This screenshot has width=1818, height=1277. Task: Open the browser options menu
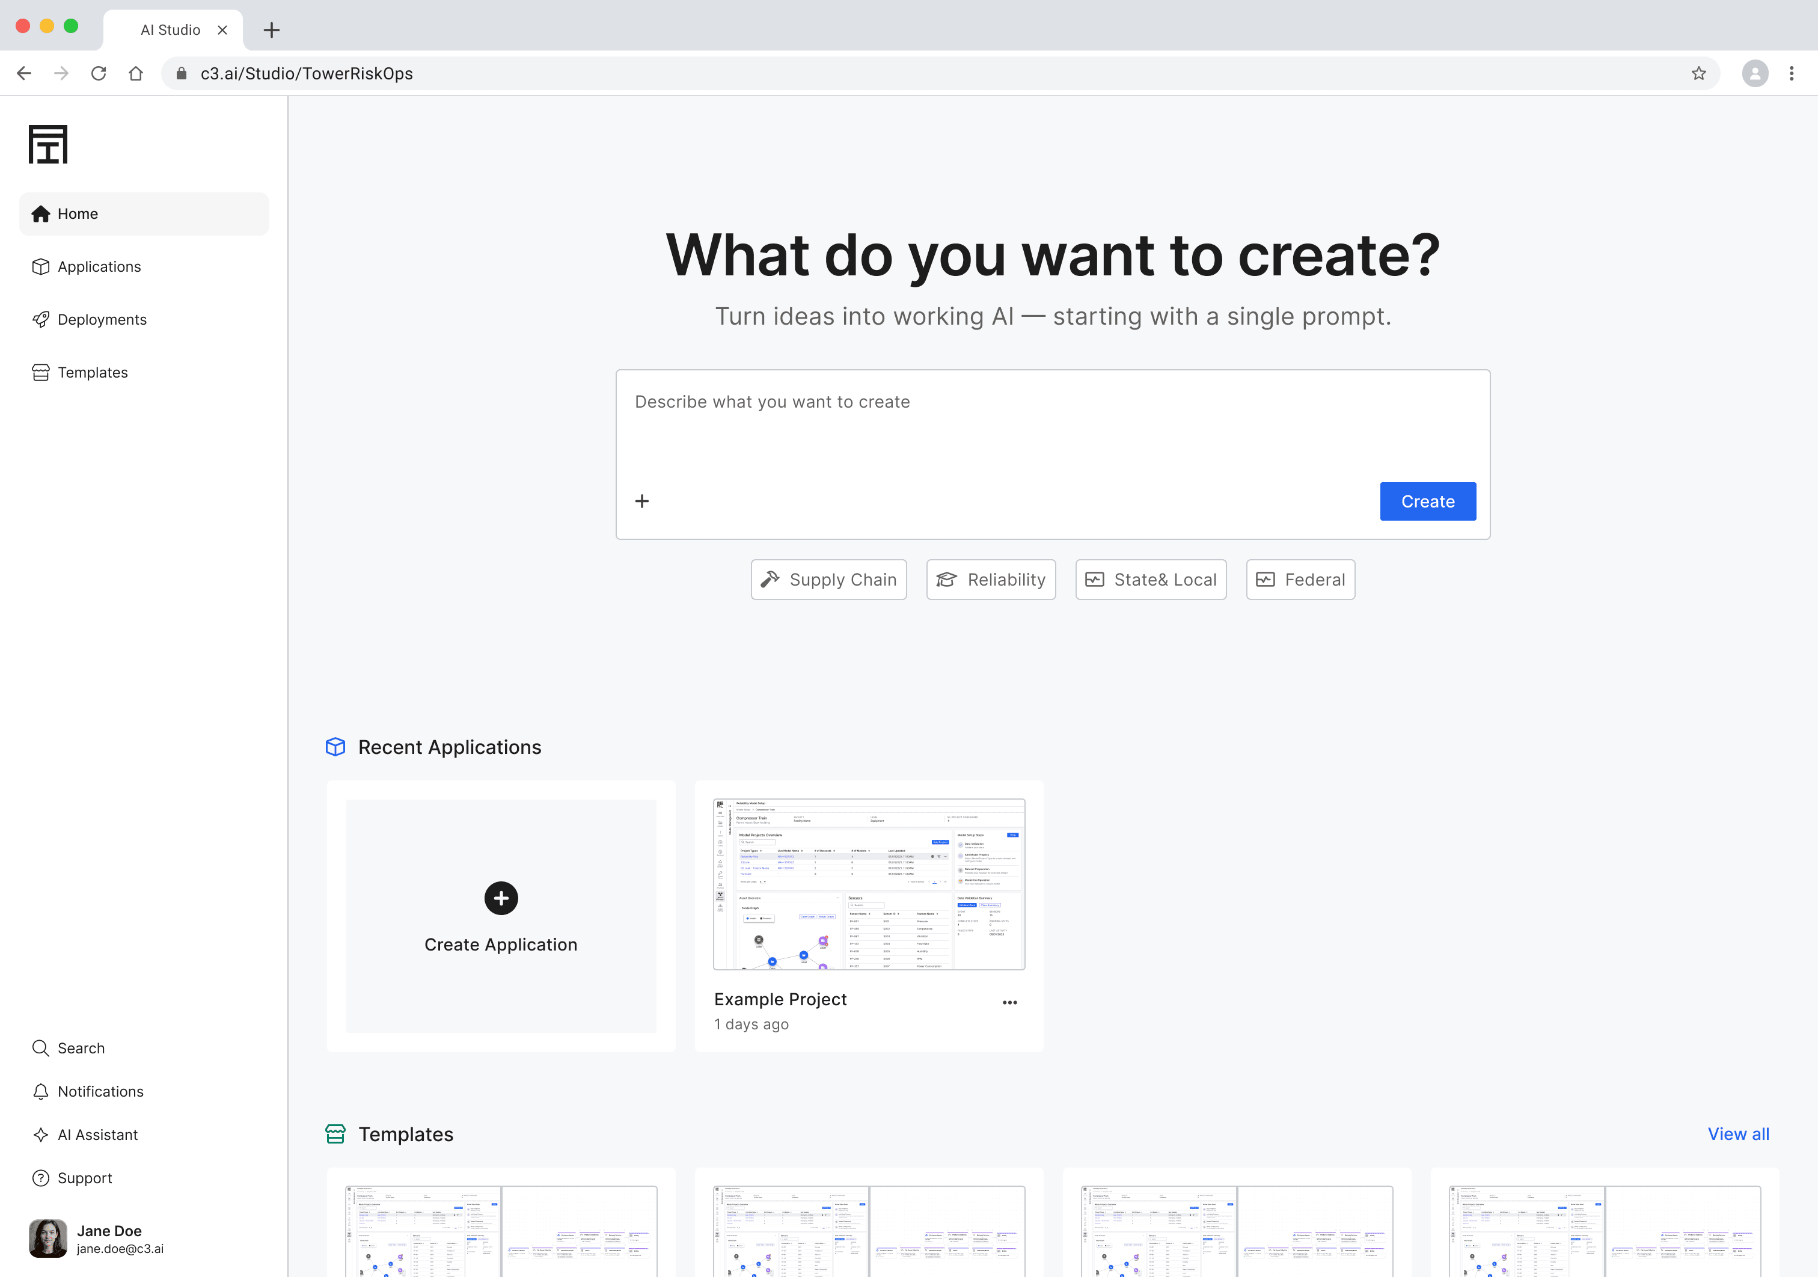tap(1792, 73)
